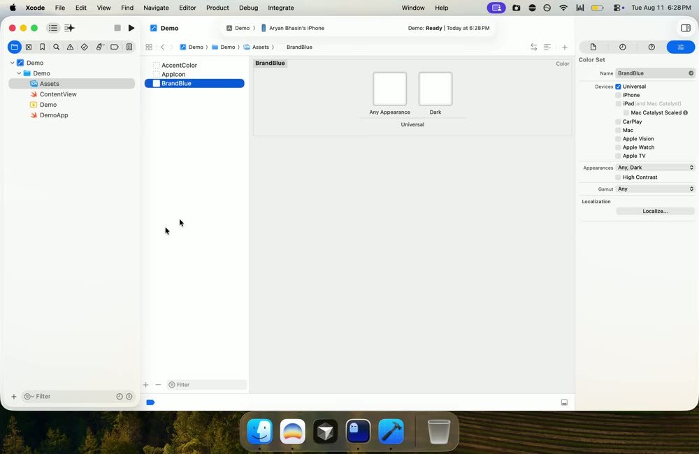This screenshot has height=454, width=699.
Task: Open the Navigate menu
Action: coord(156,8)
